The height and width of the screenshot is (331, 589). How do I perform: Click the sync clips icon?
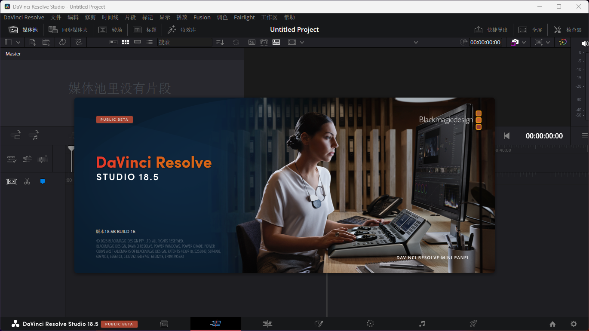63,42
